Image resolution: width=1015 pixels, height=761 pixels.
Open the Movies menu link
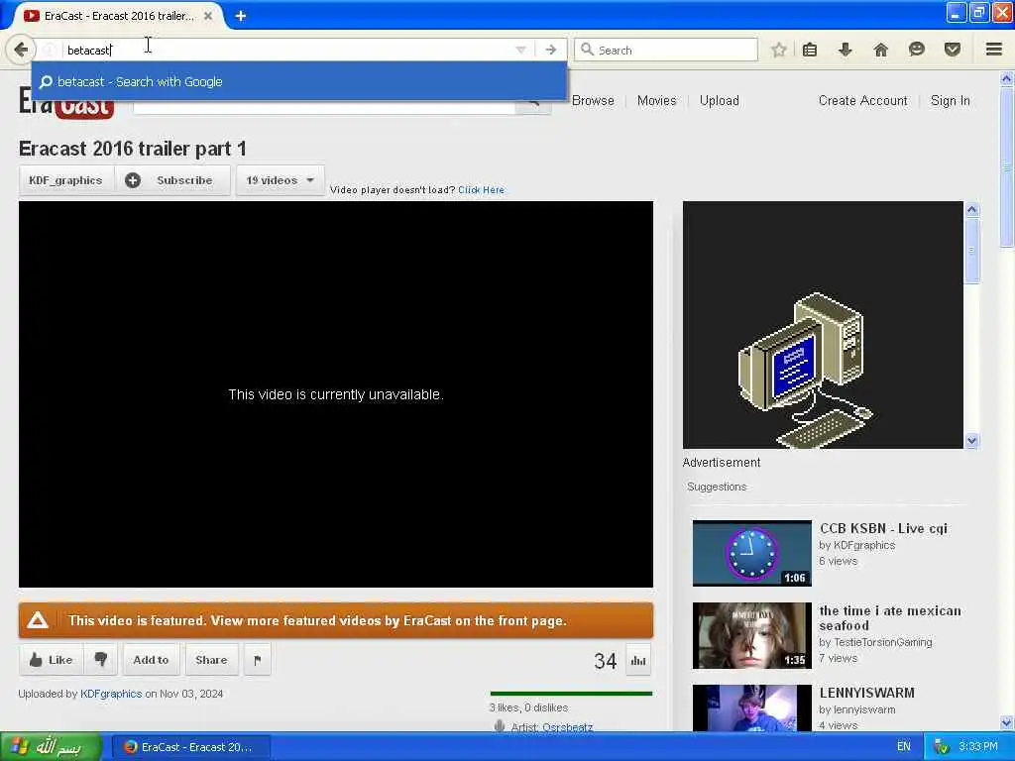click(x=656, y=100)
